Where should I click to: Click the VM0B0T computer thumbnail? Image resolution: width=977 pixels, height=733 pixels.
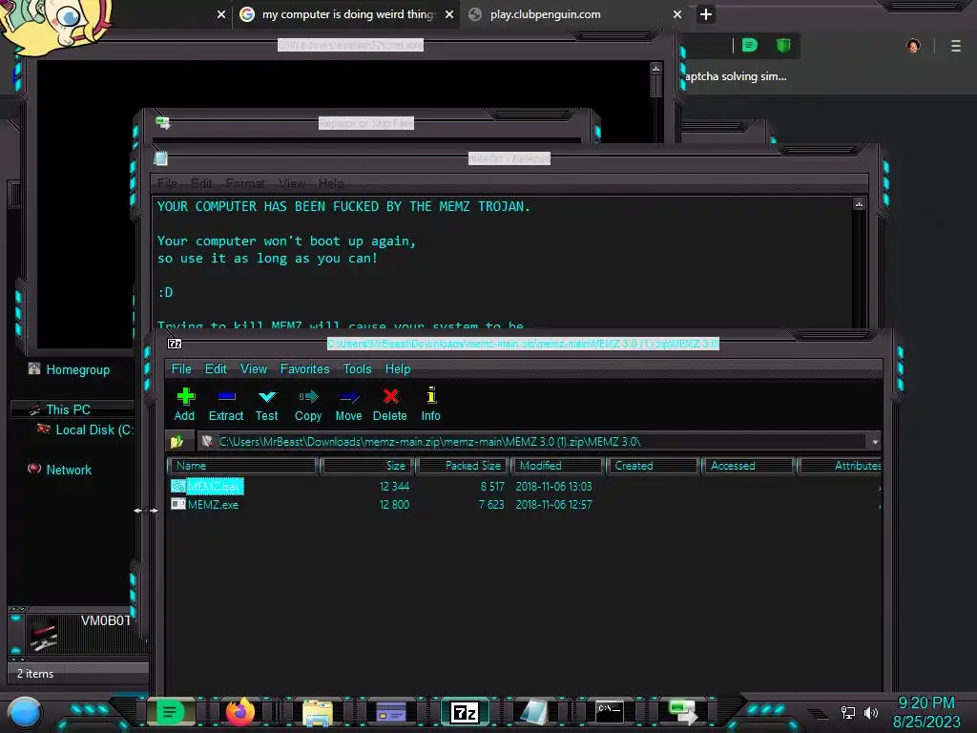(x=44, y=635)
